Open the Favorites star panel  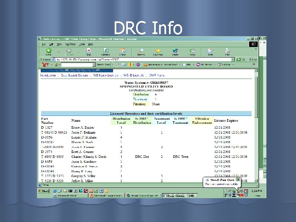coord(158,52)
